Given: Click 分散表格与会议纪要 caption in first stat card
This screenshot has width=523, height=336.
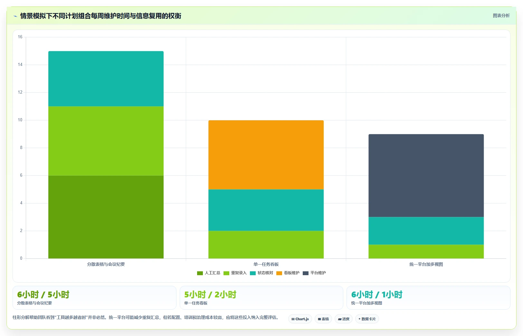Looking at the screenshot, I should click(34, 303).
